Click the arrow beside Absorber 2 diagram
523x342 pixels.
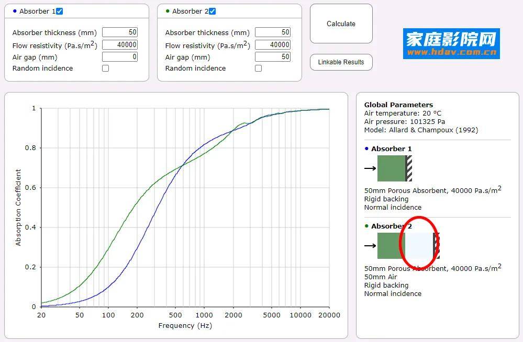click(x=370, y=246)
